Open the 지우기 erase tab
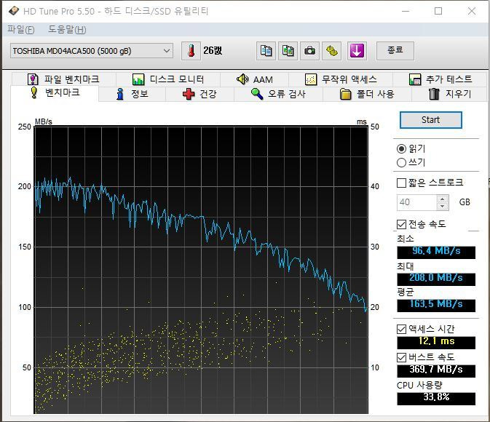This screenshot has width=490, height=422. [x=449, y=94]
